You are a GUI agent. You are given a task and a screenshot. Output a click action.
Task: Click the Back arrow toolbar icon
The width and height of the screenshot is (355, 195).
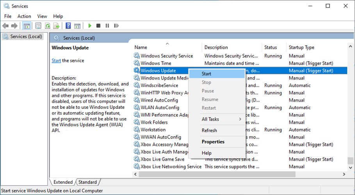click(5, 26)
